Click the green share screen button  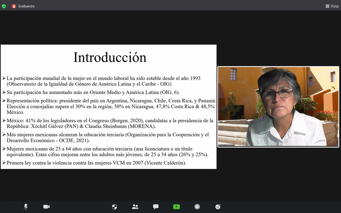tap(176, 207)
